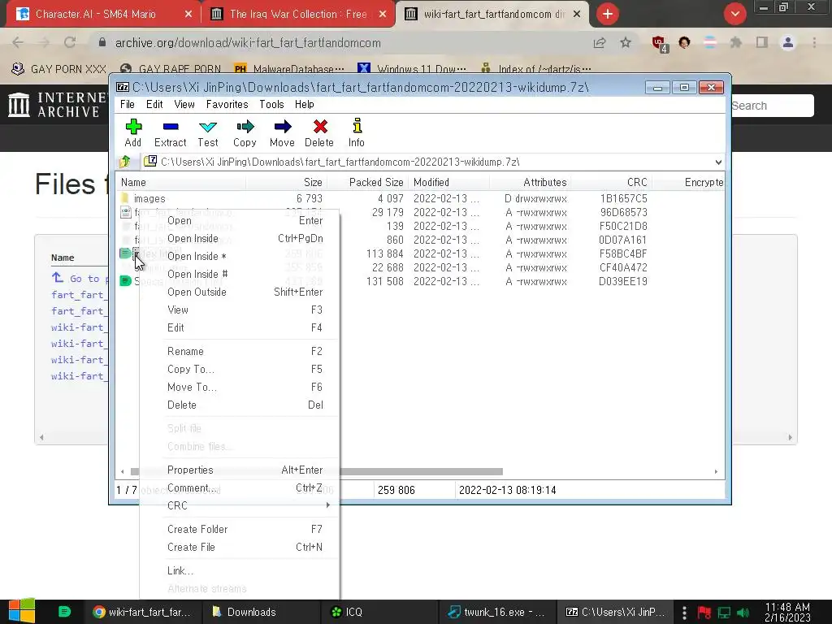The image size is (832, 624).
Task: Select Link... in context menu
Action: pos(239,571)
